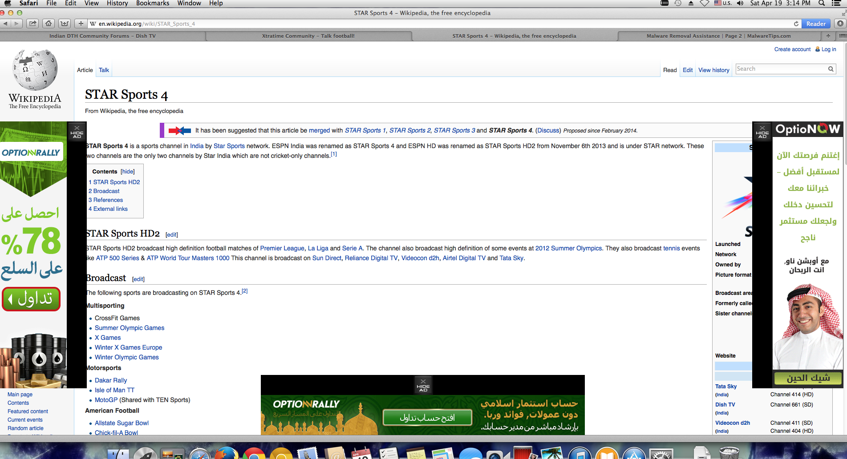Open the Allstate Sugar Bowl link
Viewport: 847px width, 459px height.
click(x=122, y=423)
